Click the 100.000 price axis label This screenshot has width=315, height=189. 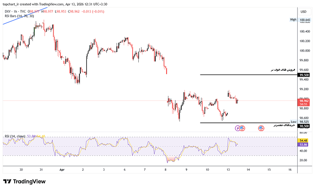click(x=305, y=51)
